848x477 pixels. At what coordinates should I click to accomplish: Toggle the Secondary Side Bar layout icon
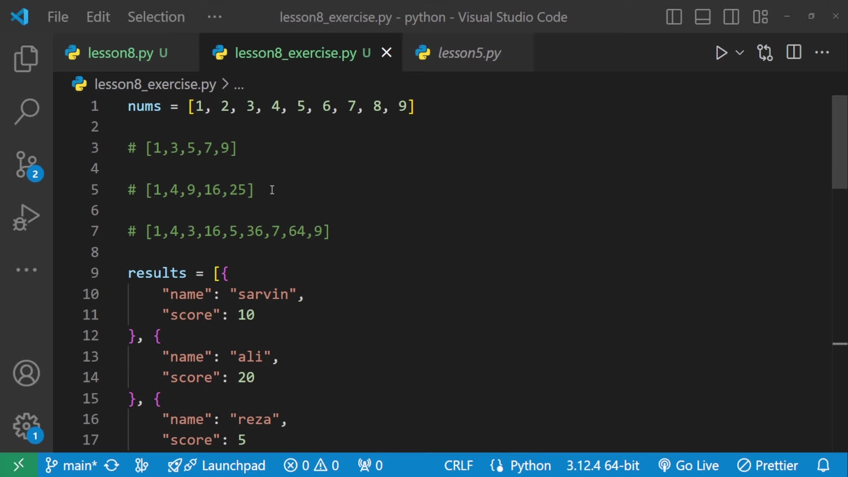[731, 17]
